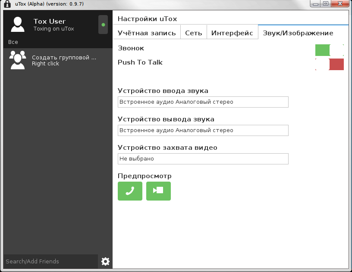Click the Устройство вывода звука label

[x=166, y=119]
